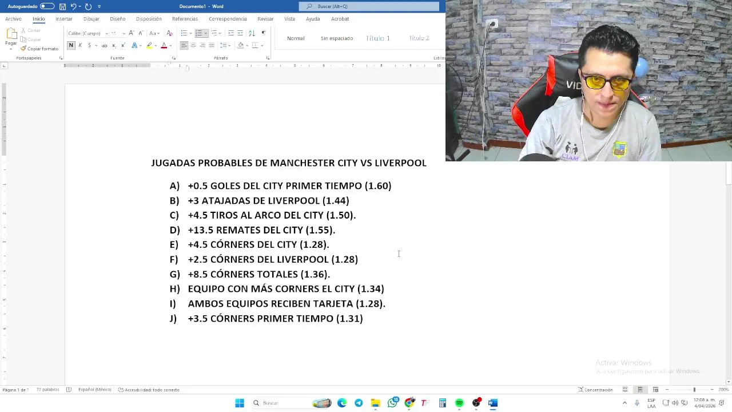
Task: Apply Sin espaciado style
Action: 337,38
